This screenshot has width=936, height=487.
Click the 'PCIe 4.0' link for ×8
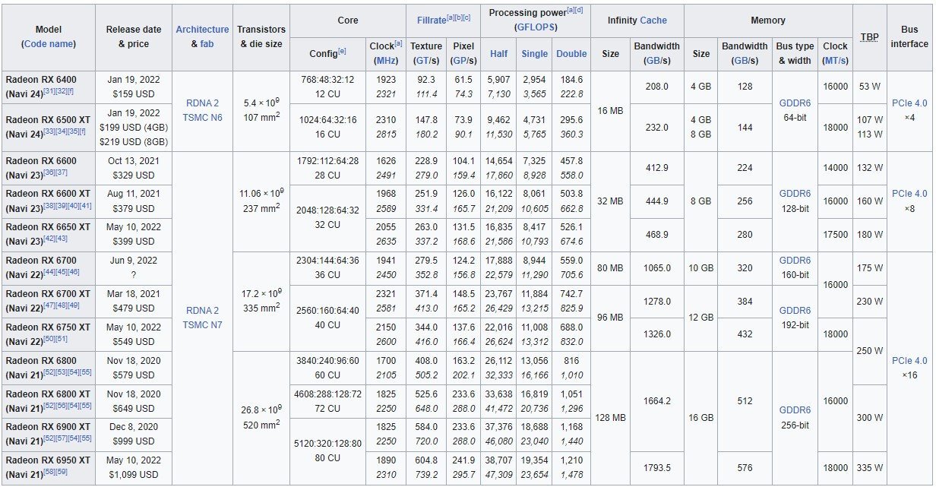909,194
